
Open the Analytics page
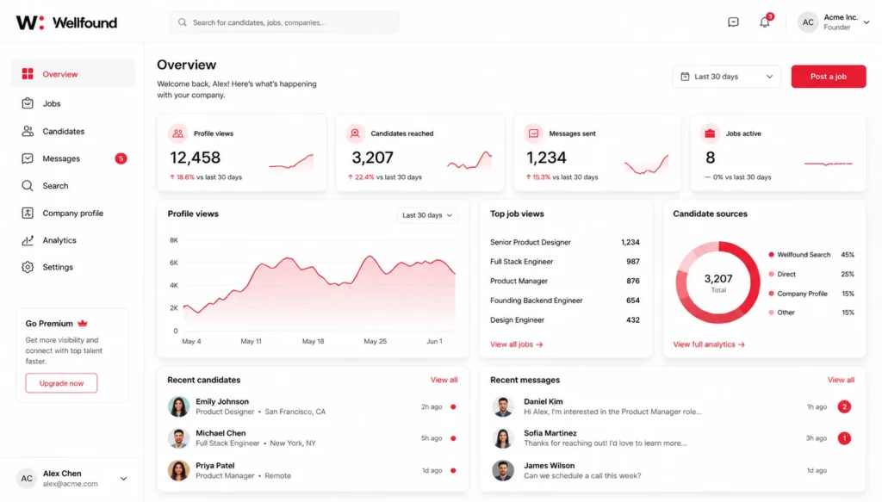tap(72, 240)
